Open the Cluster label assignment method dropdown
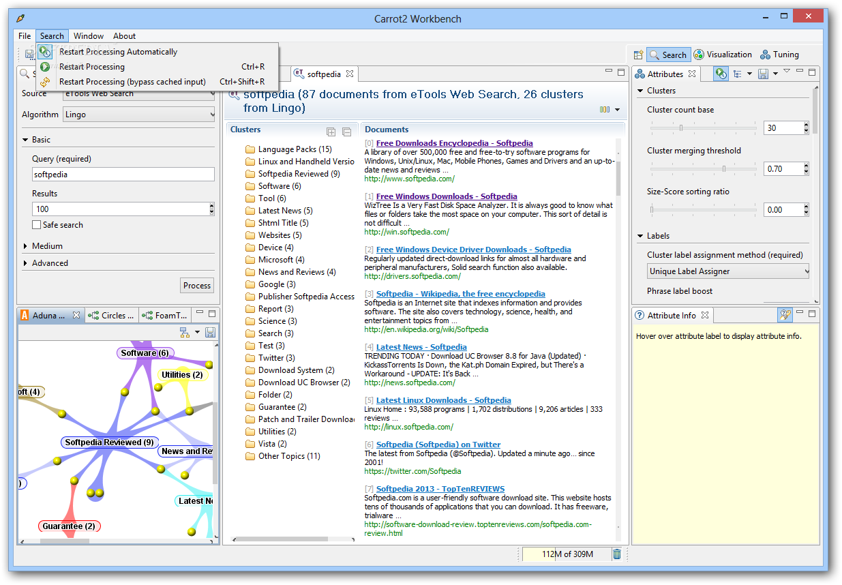This screenshot has height=585, width=842. coord(728,271)
